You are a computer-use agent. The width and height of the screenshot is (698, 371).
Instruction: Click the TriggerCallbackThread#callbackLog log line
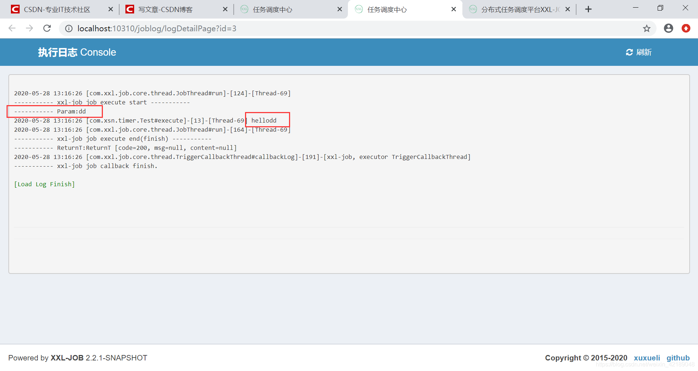pos(242,157)
